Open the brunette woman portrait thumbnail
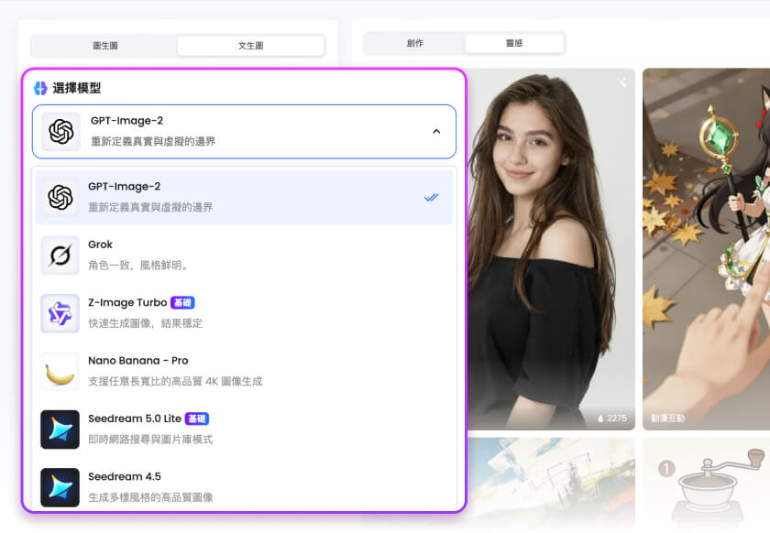 [551, 249]
